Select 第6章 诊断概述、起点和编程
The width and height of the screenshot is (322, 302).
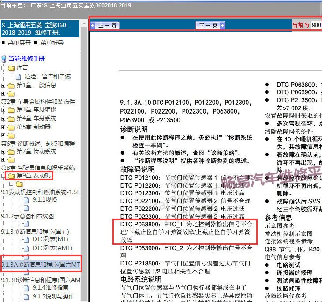pyautogui.click(x=38, y=144)
